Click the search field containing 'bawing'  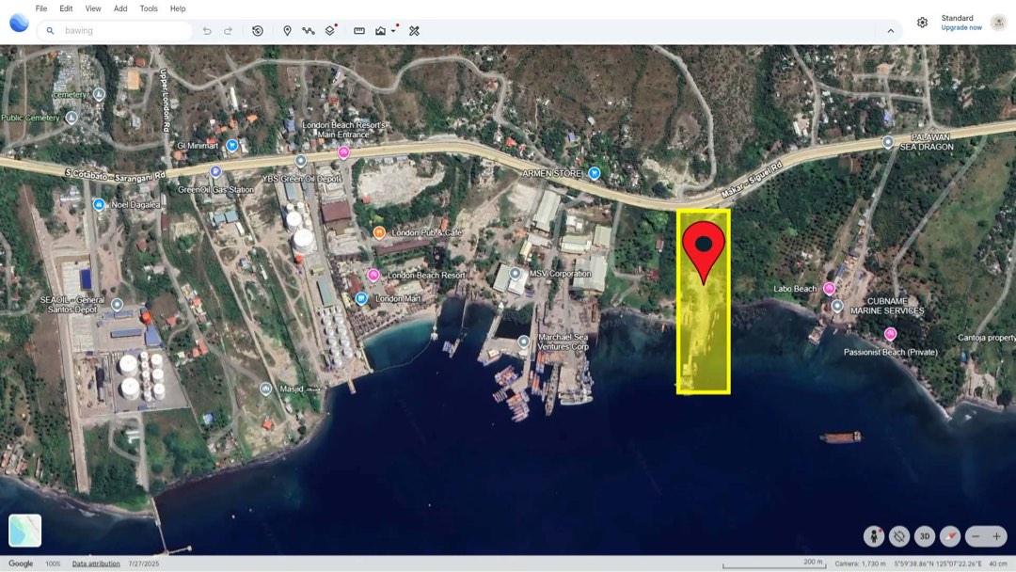point(117,30)
